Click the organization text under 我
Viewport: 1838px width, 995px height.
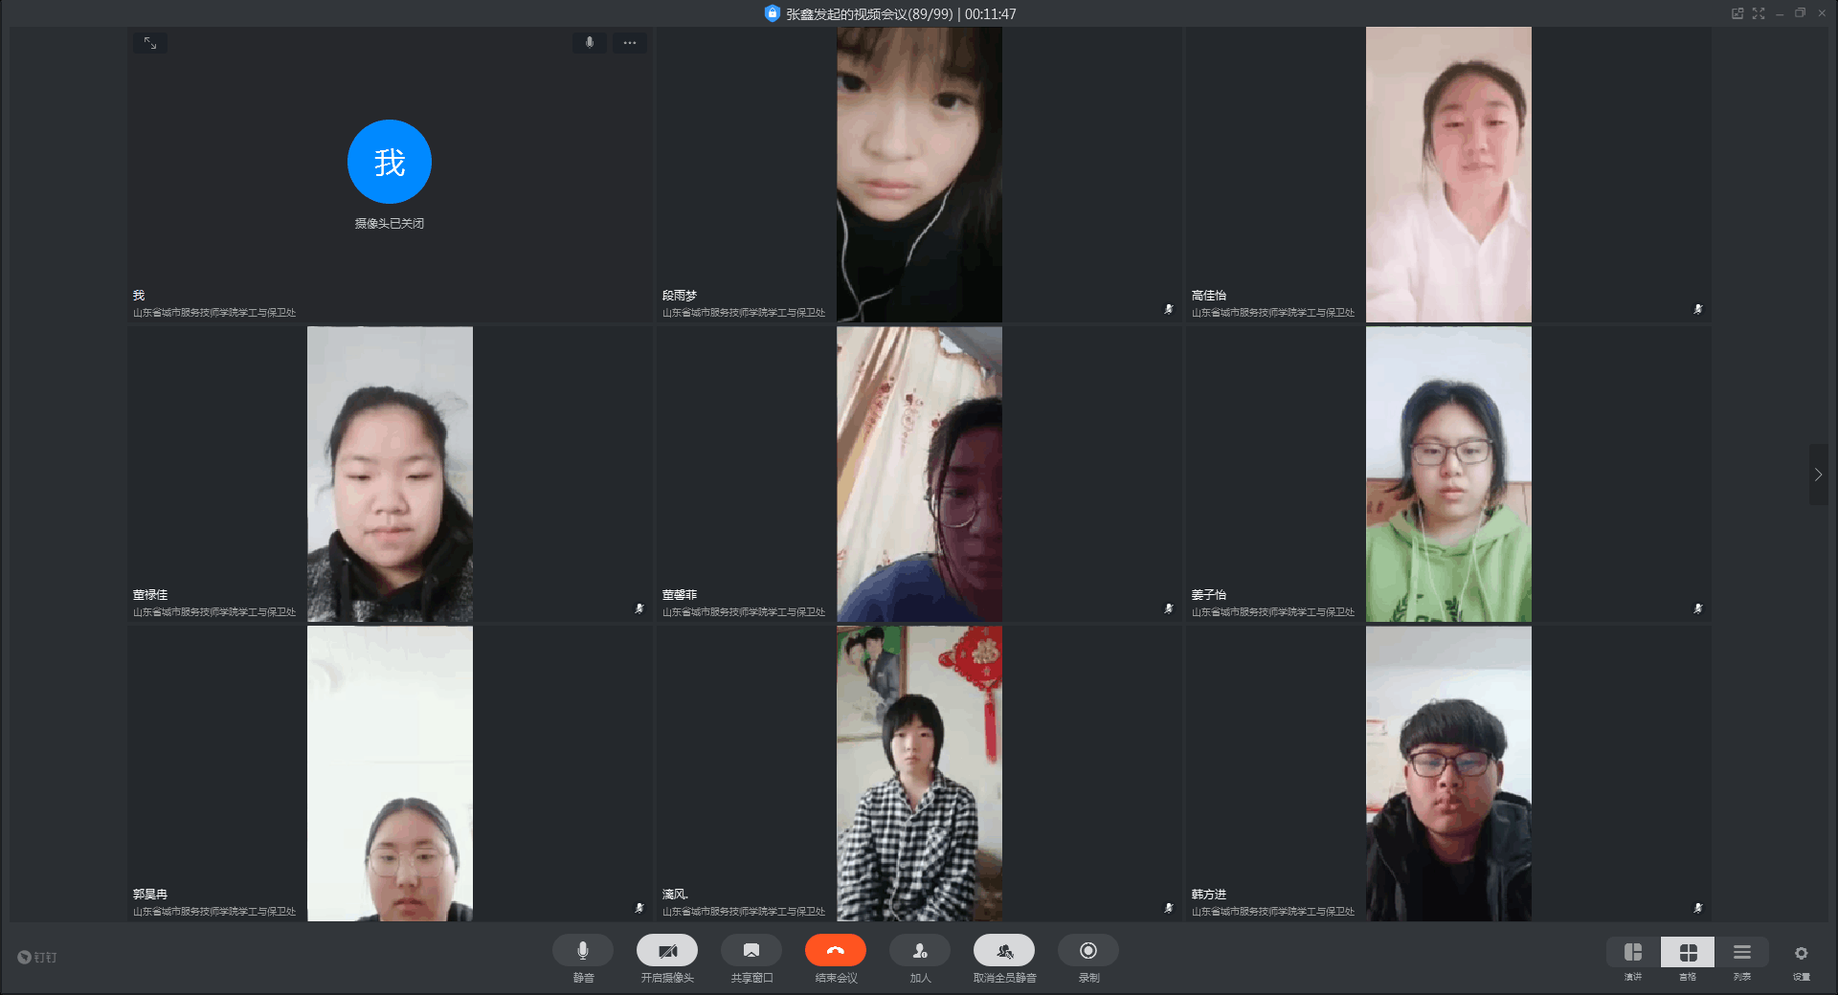[x=214, y=313]
